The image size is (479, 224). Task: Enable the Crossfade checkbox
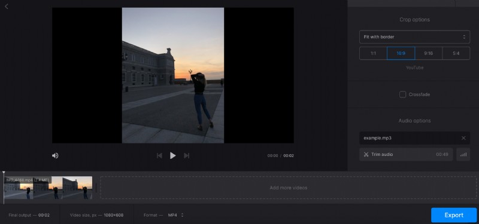(402, 94)
